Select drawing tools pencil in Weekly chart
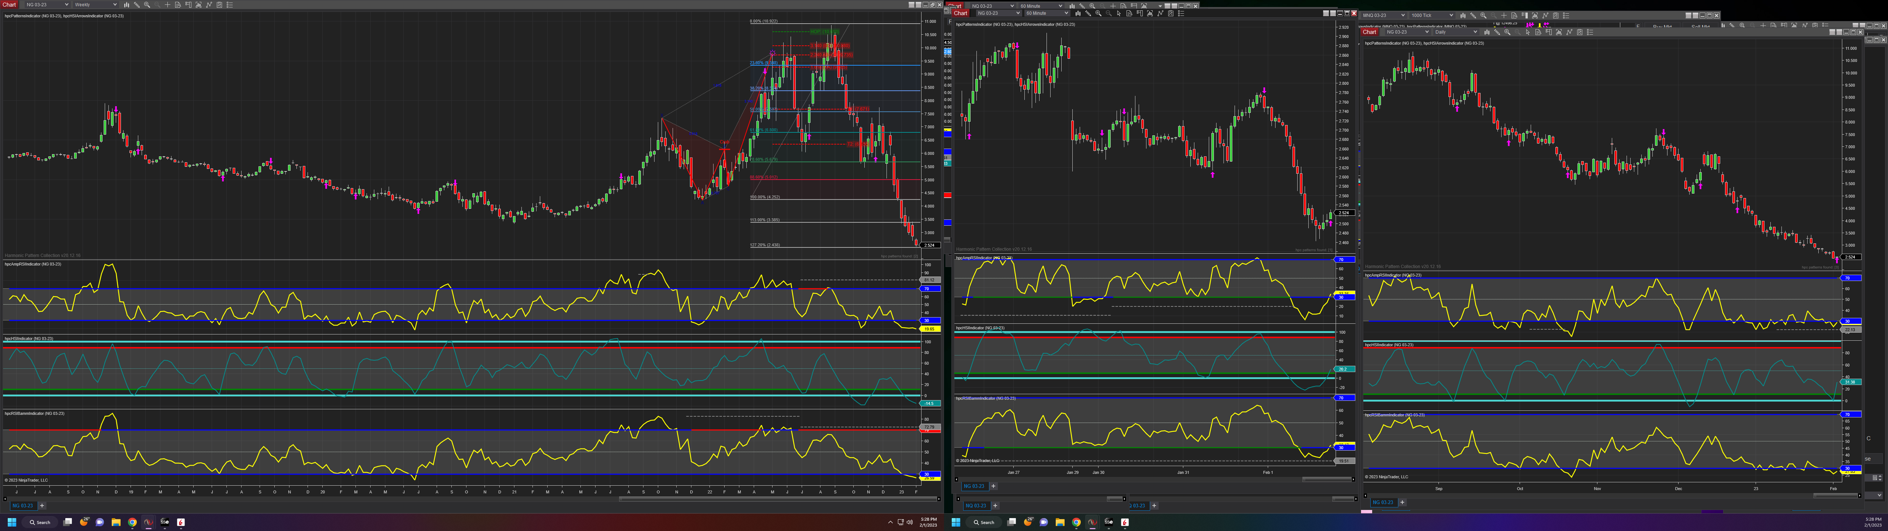 (x=137, y=4)
